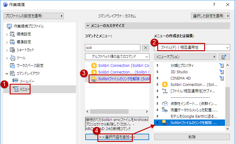Click left arrow of command list horizontal scrollbar
The image size is (235, 144).
coord(87,112)
